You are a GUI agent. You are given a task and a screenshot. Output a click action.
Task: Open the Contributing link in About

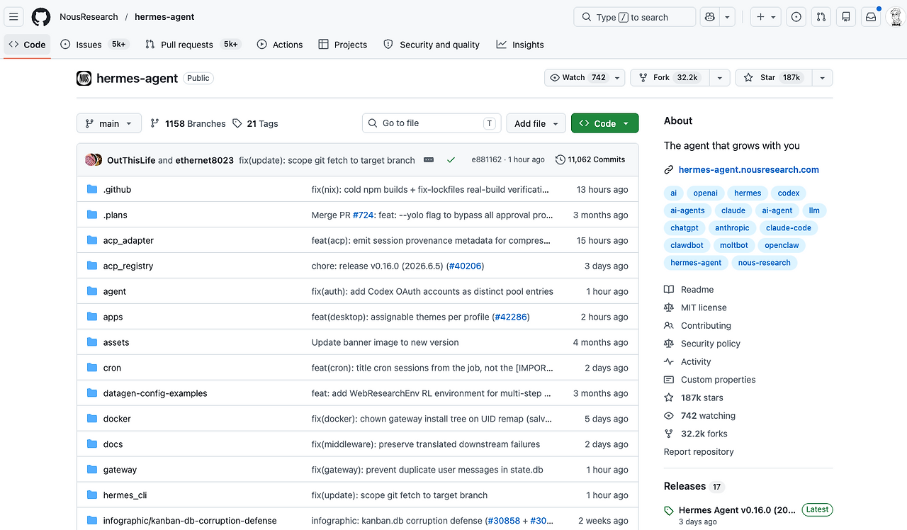coord(706,326)
